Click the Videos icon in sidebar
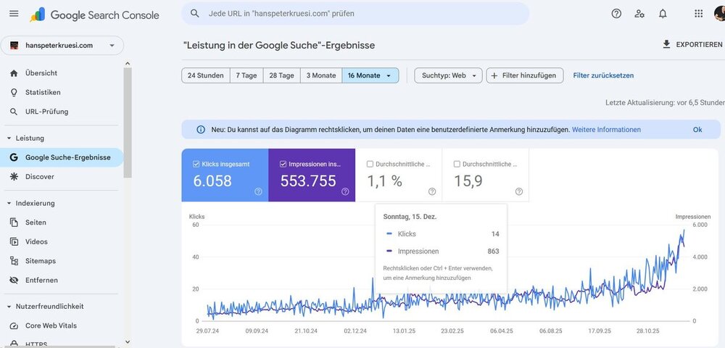 14,241
